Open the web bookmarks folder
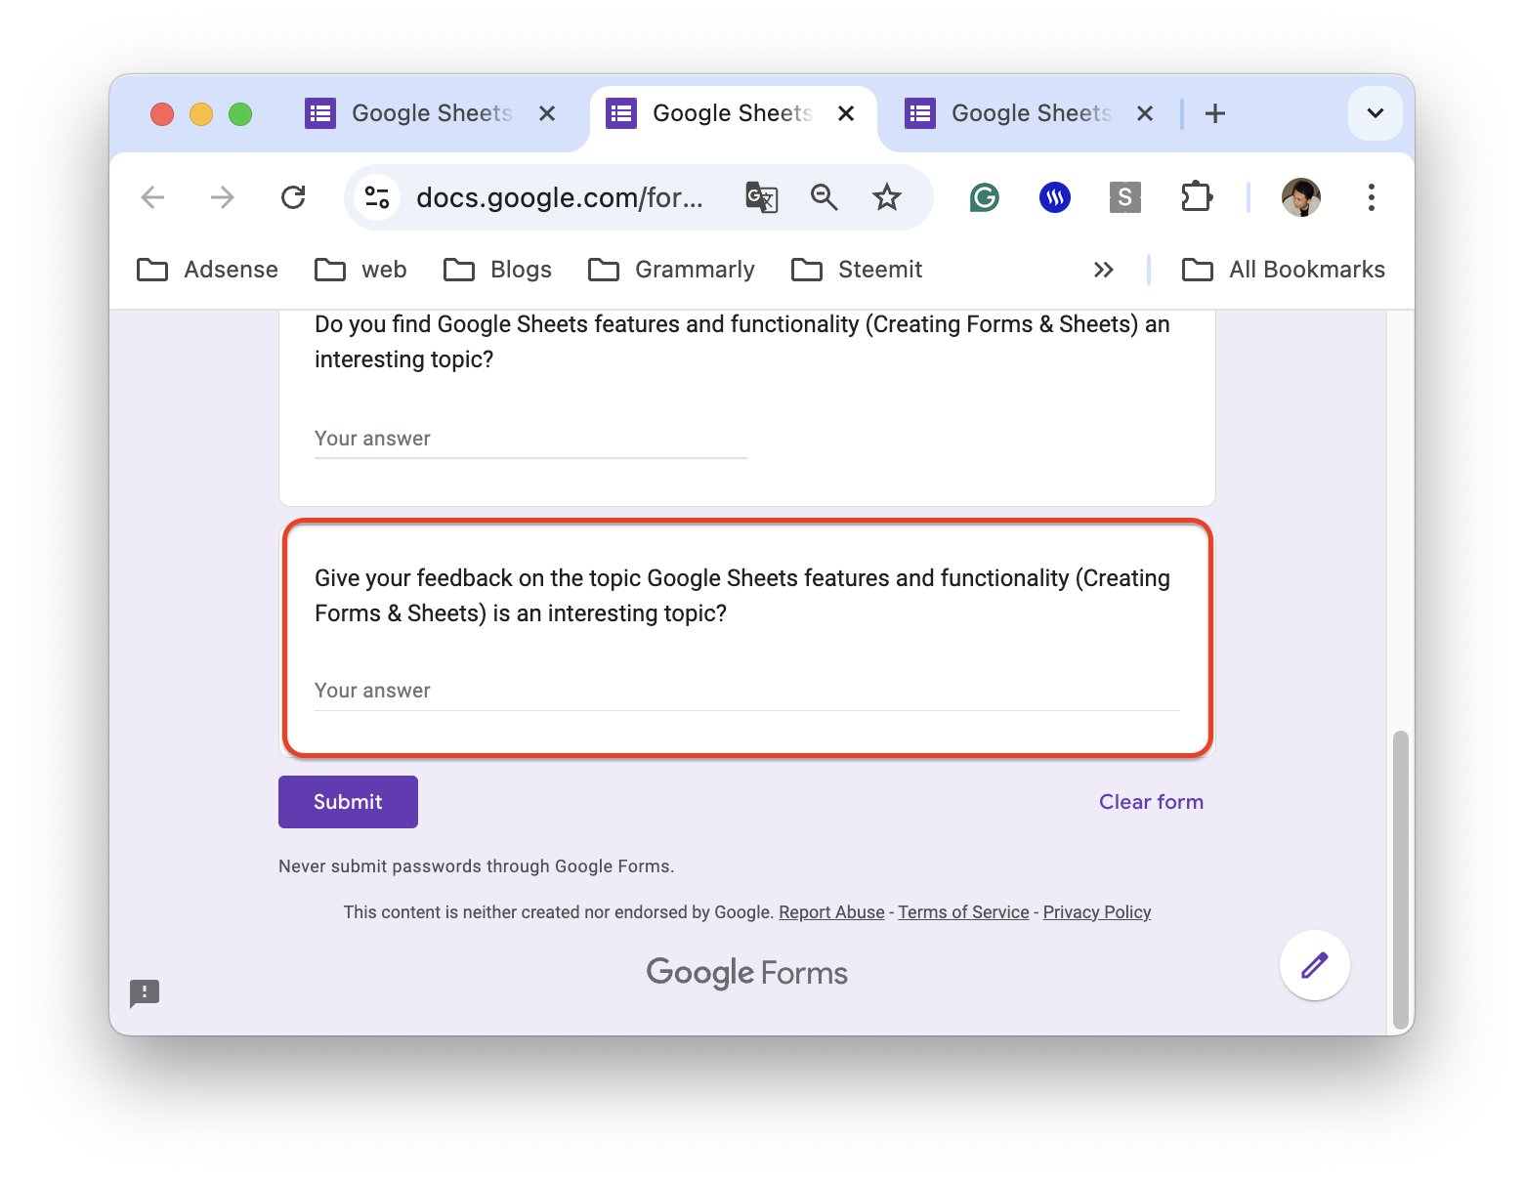Viewport: 1524px width, 1180px height. coord(360,270)
